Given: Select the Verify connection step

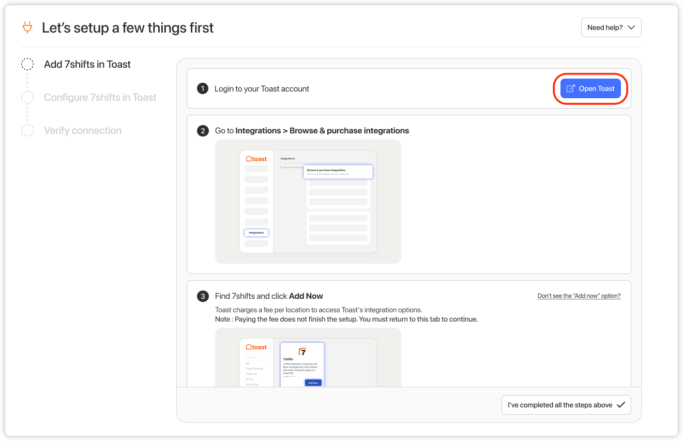Looking at the screenshot, I should click(83, 131).
